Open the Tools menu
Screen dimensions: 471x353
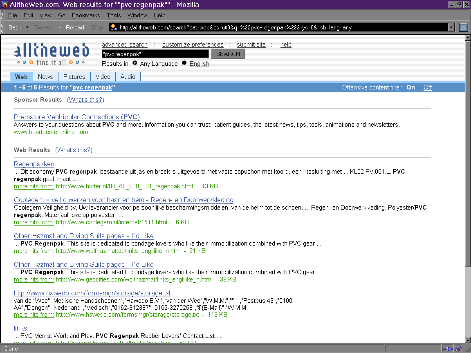pyautogui.click(x=114, y=15)
